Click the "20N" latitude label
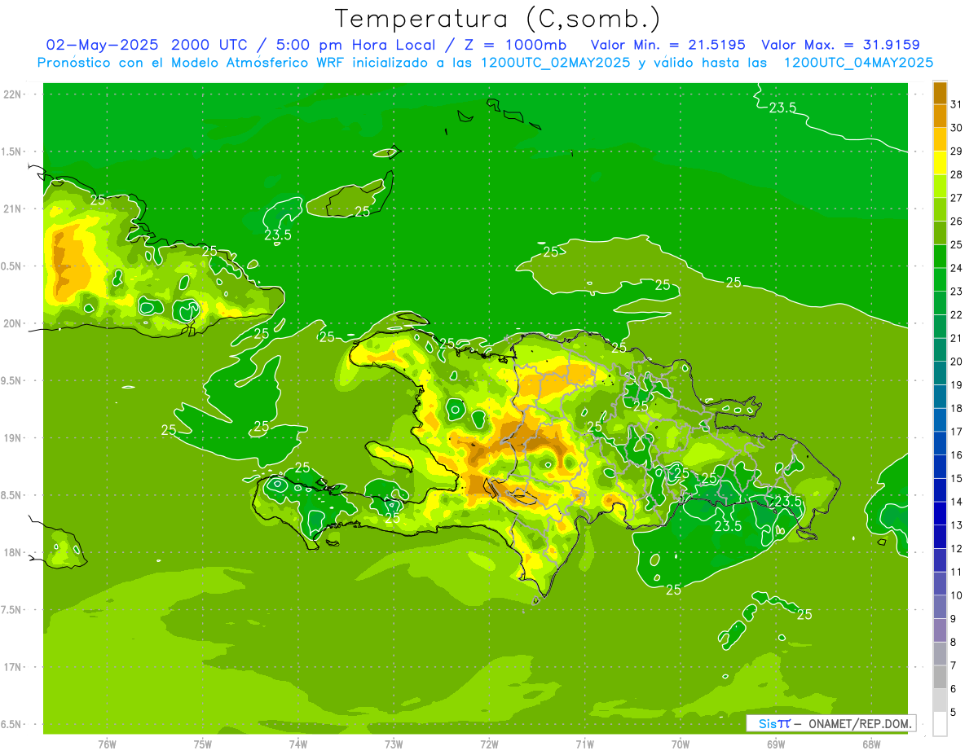Screen dimensions: 978x755 click(11, 323)
